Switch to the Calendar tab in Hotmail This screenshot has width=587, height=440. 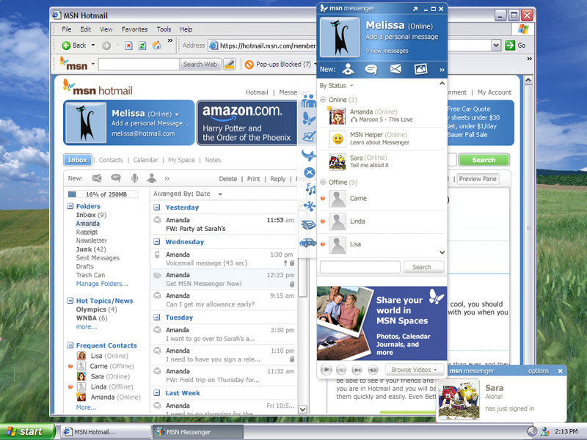(145, 160)
